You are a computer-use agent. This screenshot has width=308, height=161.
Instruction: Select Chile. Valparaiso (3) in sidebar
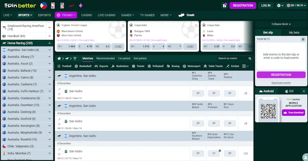(x=27, y=146)
